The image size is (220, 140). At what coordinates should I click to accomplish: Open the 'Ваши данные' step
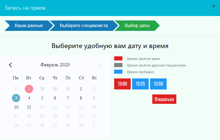click(28, 26)
